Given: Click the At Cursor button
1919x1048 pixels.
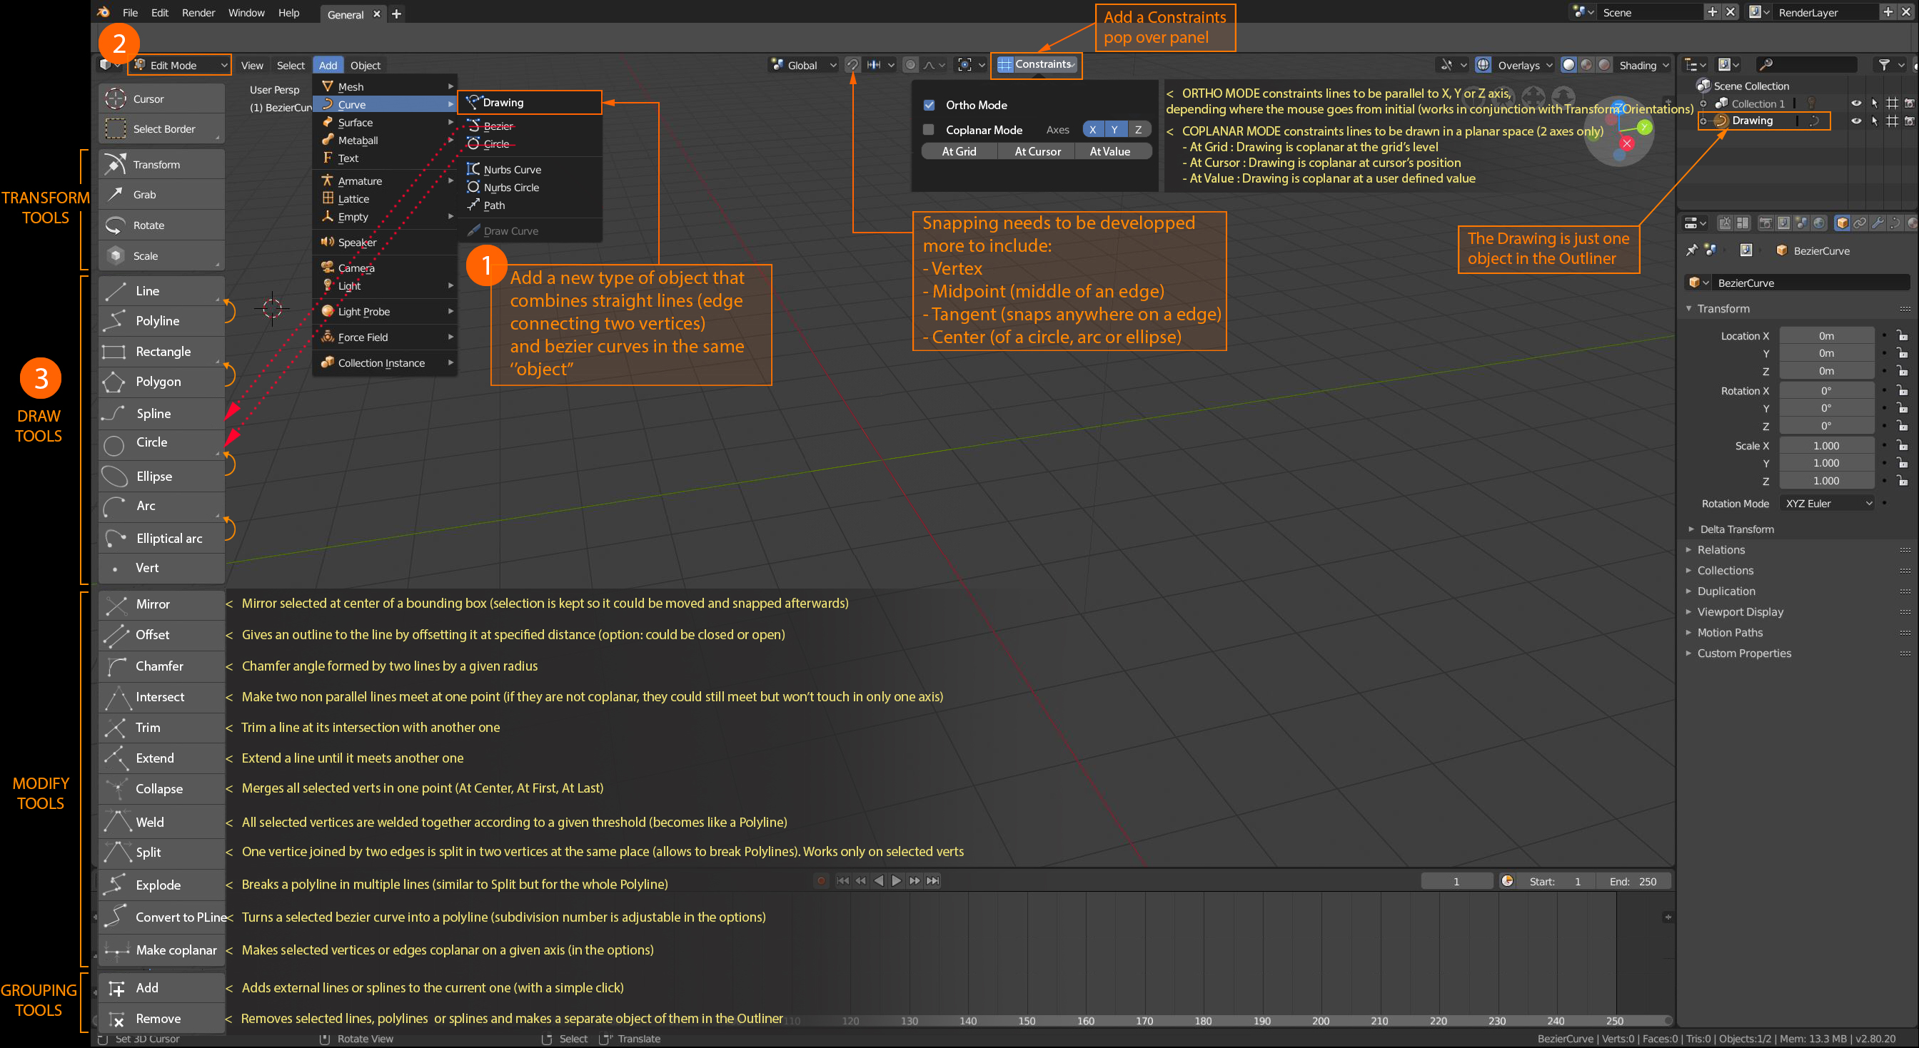Looking at the screenshot, I should tap(1037, 151).
